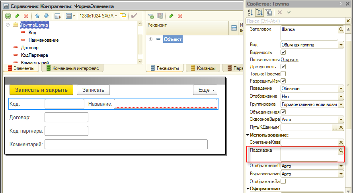
Task: Open the Группировка dropdown
Action: click(341, 104)
